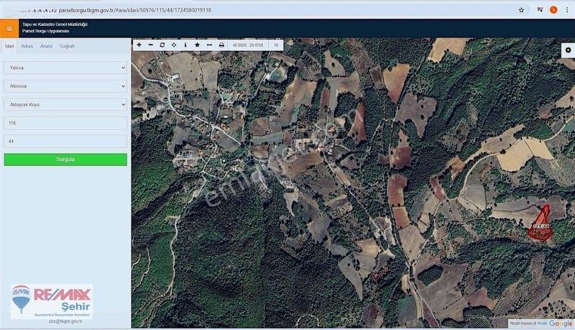Open map settings gear button

pyautogui.click(x=568, y=50)
